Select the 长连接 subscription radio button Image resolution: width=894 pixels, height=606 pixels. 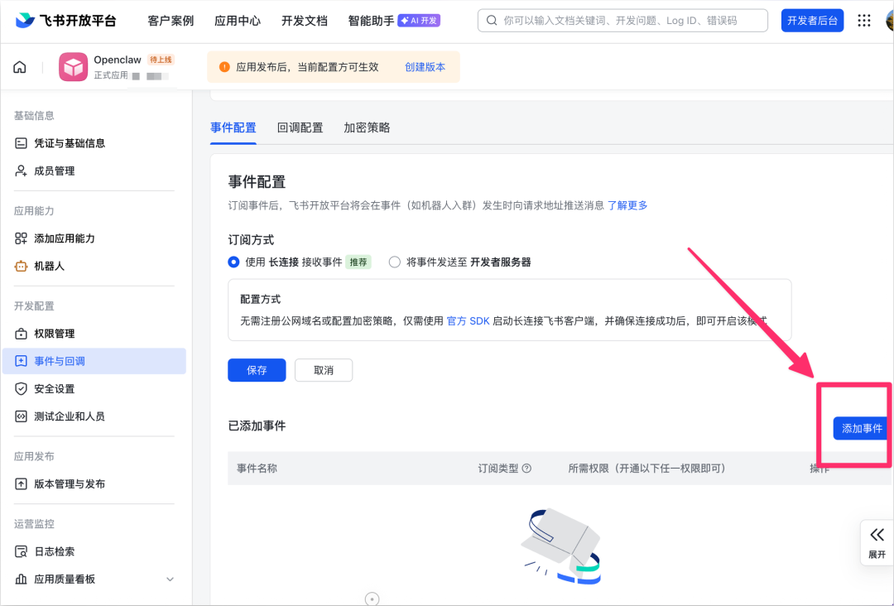coord(233,262)
